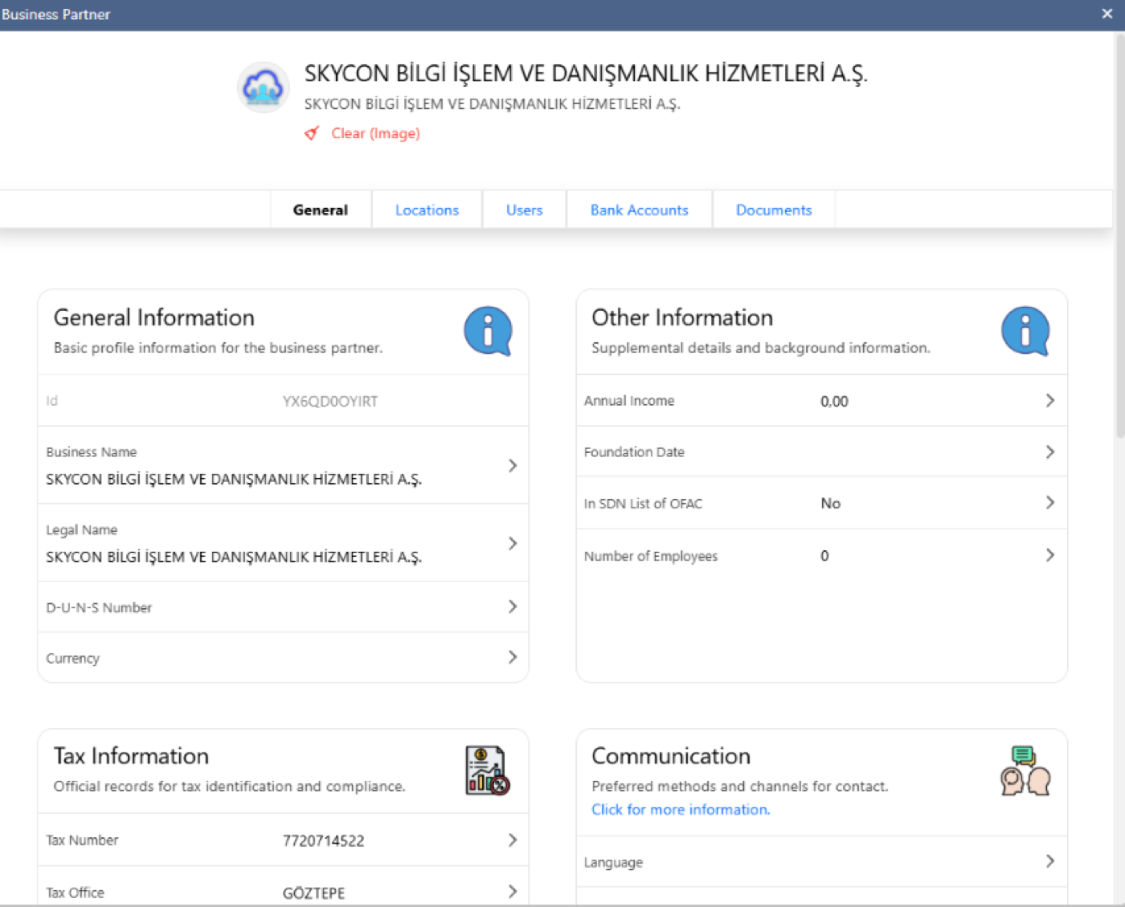
Task: Open the D-U-N-S Number row chevron
Action: tap(513, 607)
